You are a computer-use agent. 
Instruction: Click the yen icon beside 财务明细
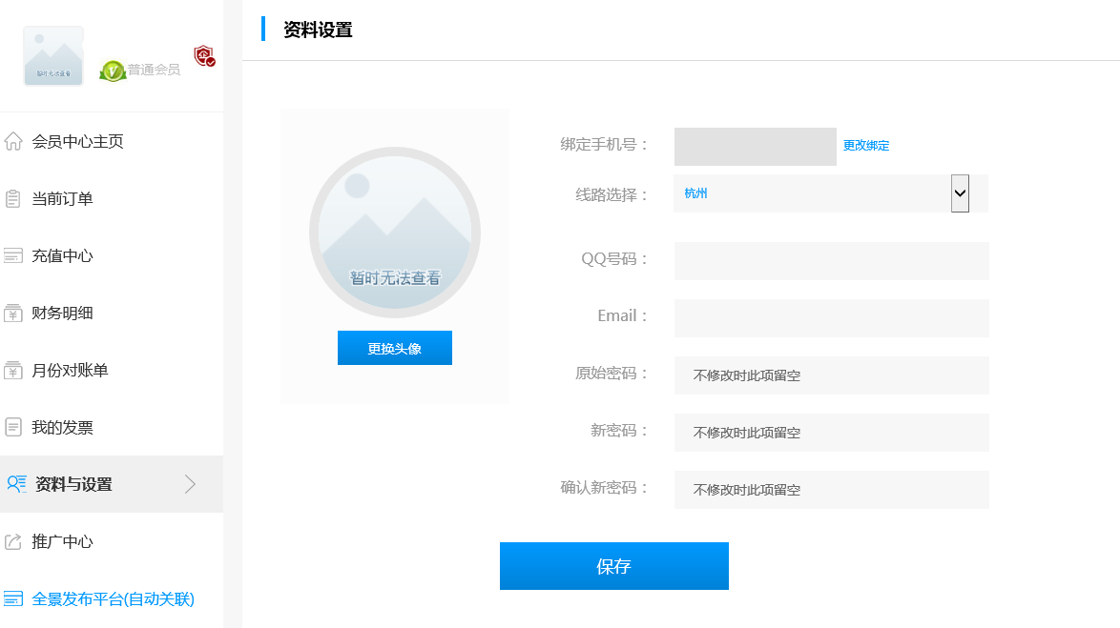(x=13, y=314)
